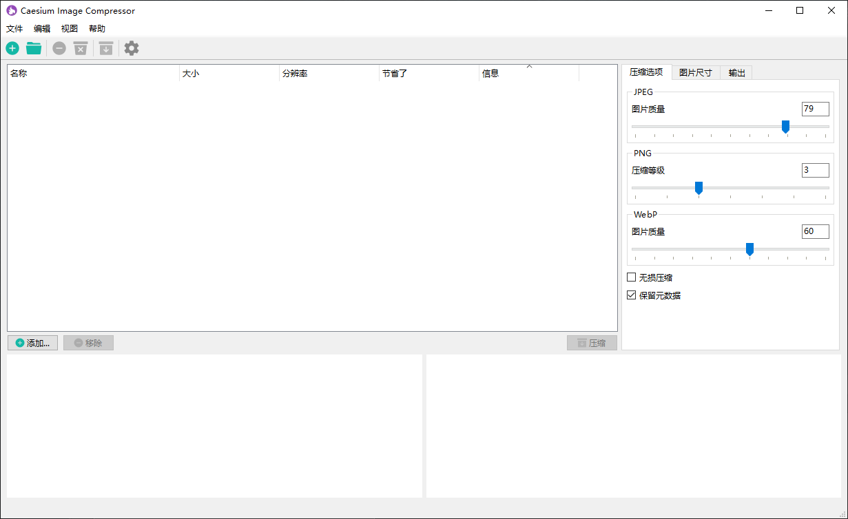Image resolution: width=848 pixels, height=519 pixels.
Task: Sort by the 分辨率 column header
Action: coord(329,73)
